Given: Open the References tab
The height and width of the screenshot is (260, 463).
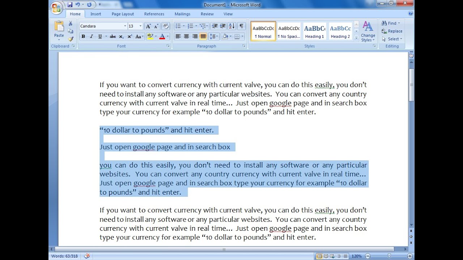Looking at the screenshot, I should 154,14.
